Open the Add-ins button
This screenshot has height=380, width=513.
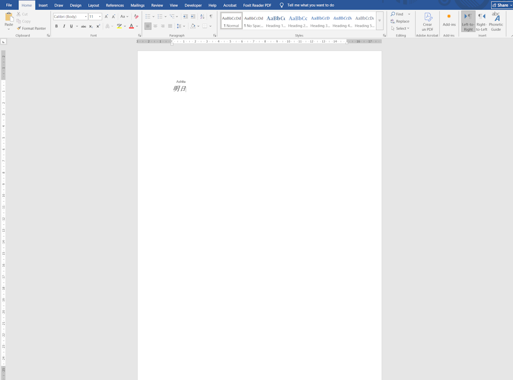click(x=449, y=20)
